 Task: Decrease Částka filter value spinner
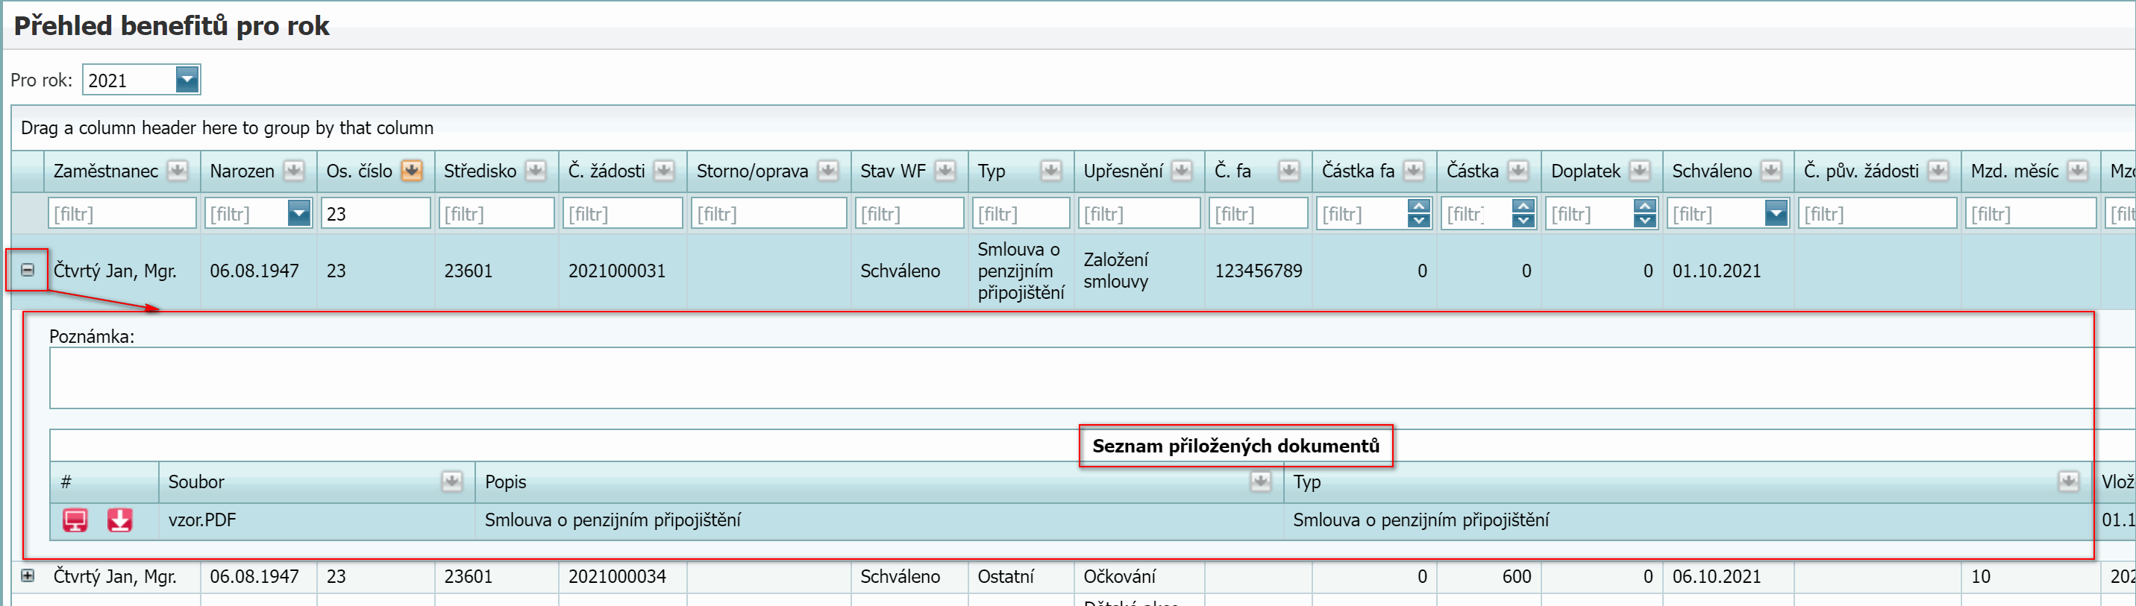pos(1523,221)
